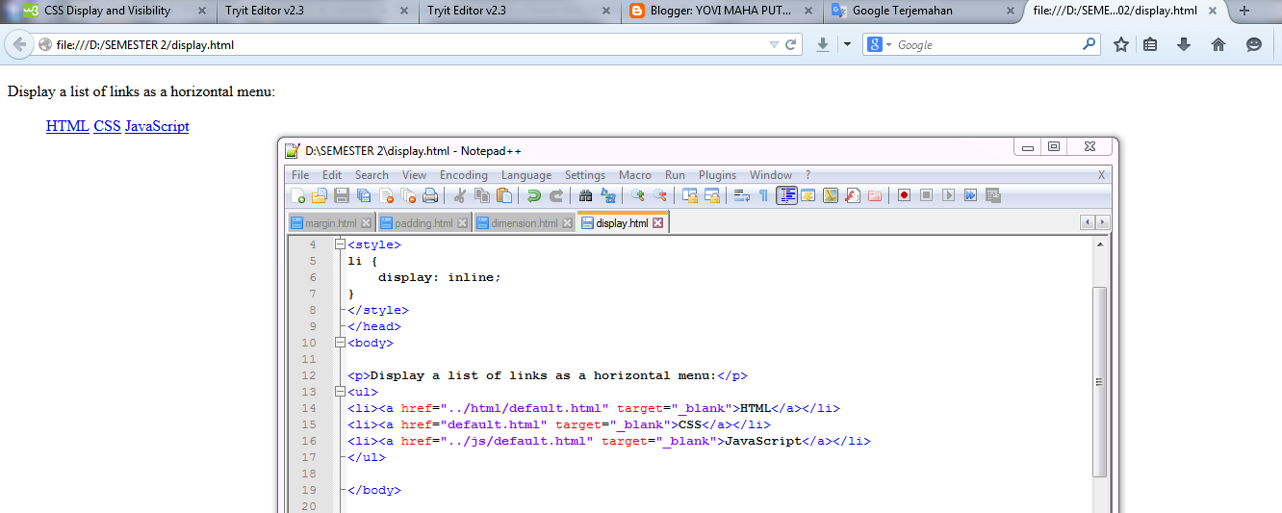The height and width of the screenshot is (513, 1282).
Task: Close the display.html tab in Notepad++
Action: (658, 223)
